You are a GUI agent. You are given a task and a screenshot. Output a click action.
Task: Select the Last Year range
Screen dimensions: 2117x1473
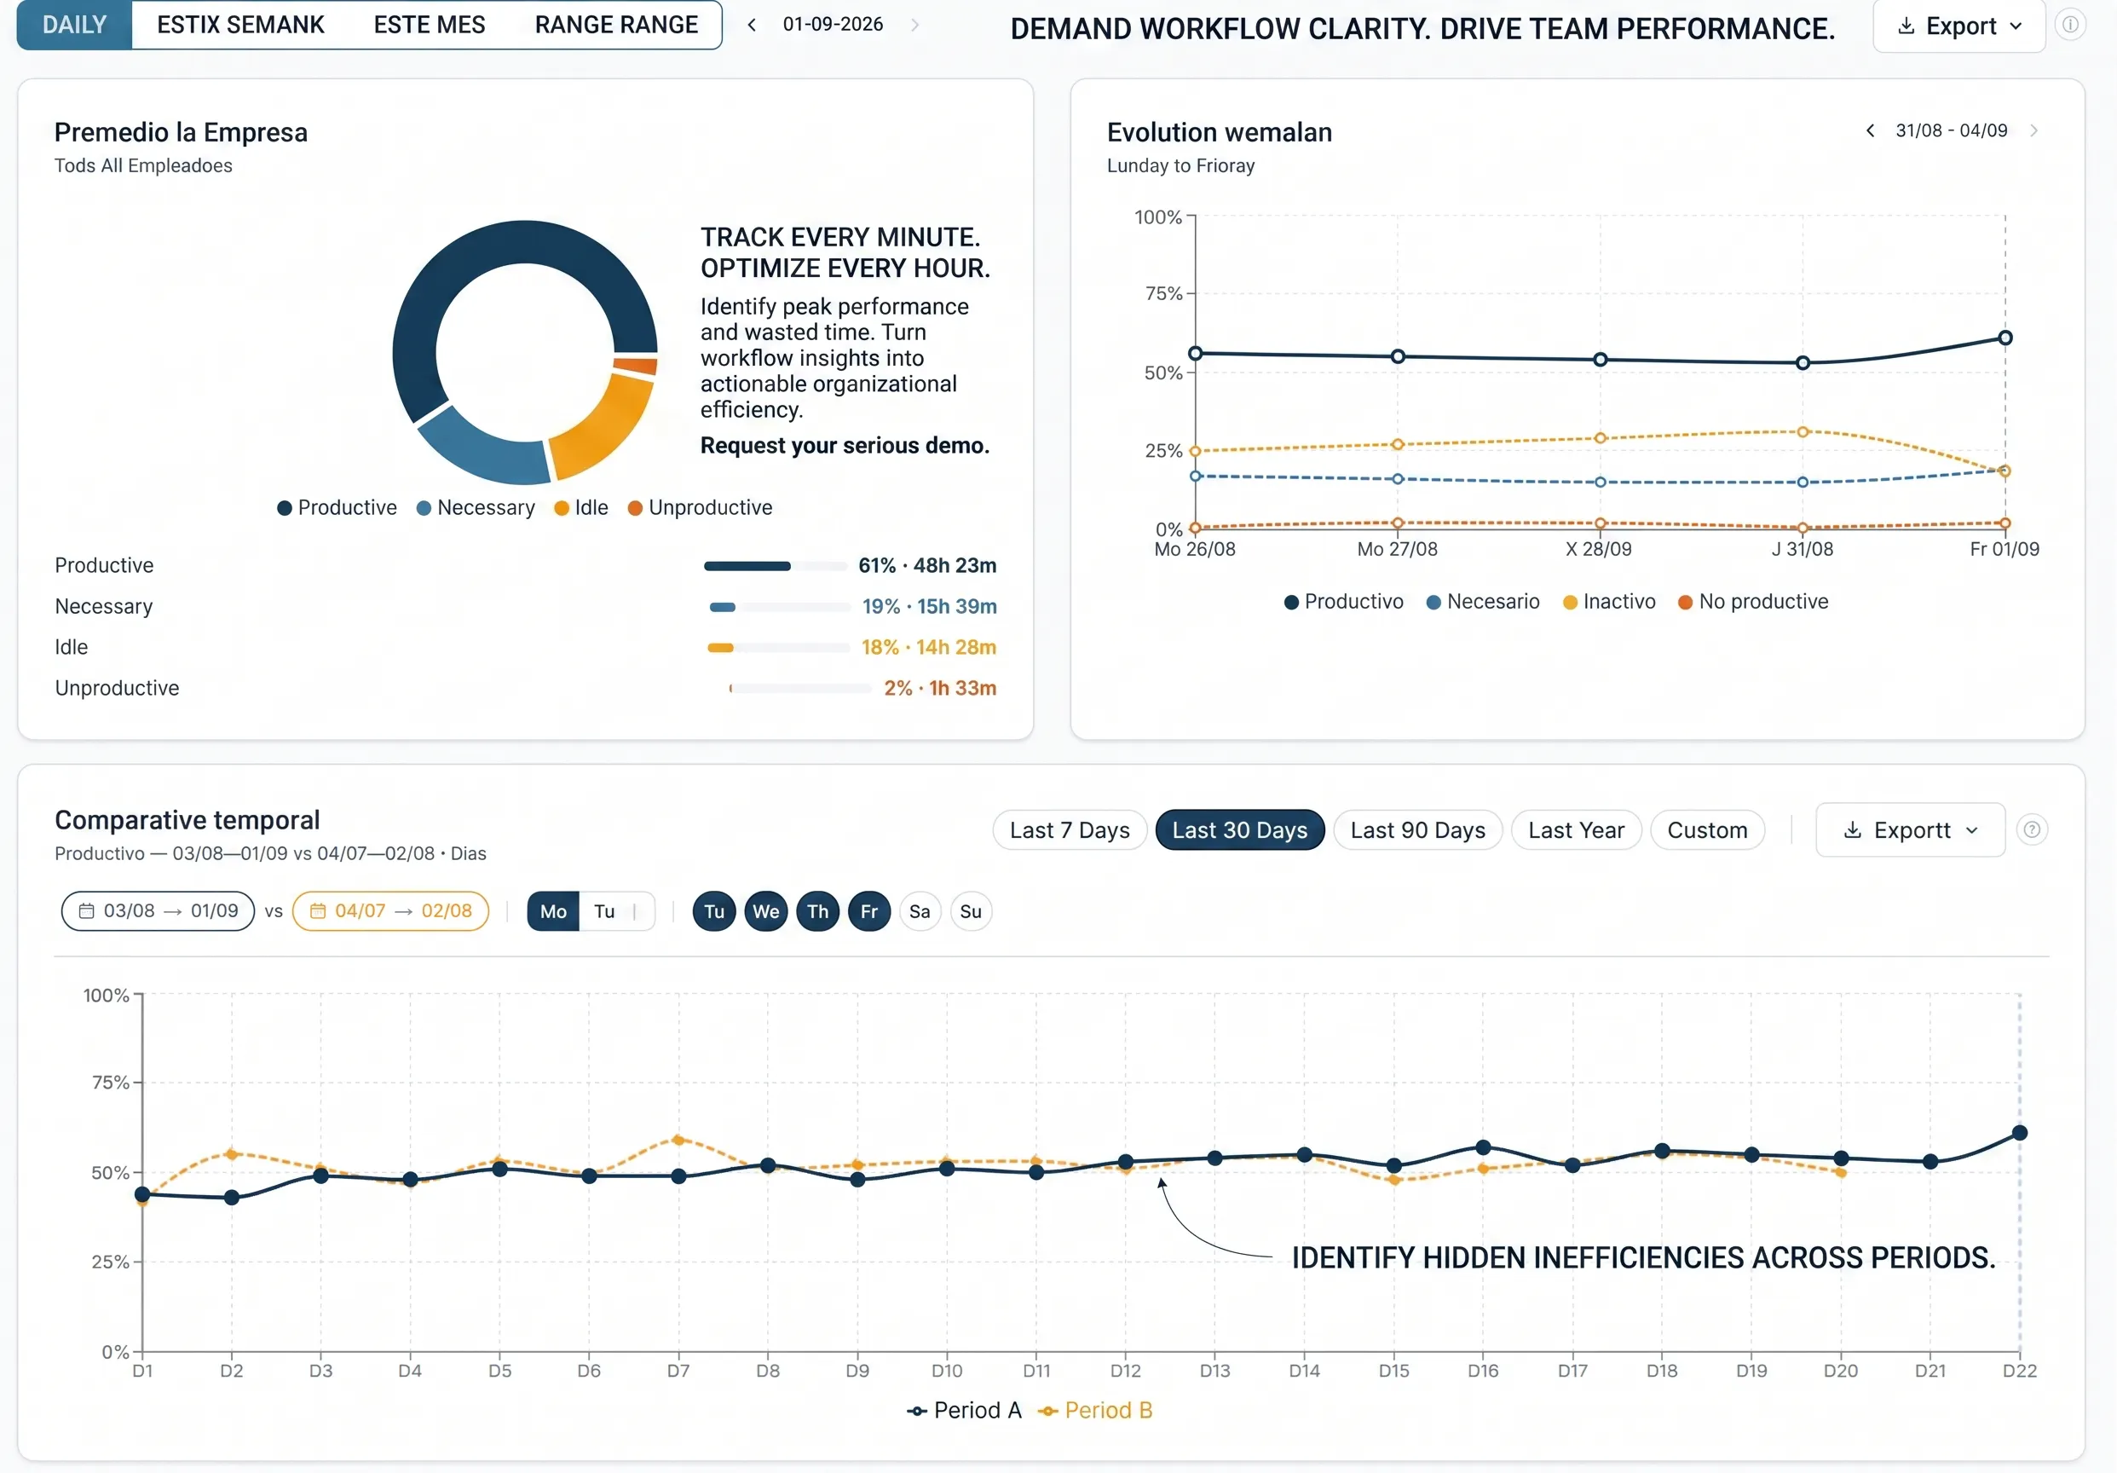1576,830
